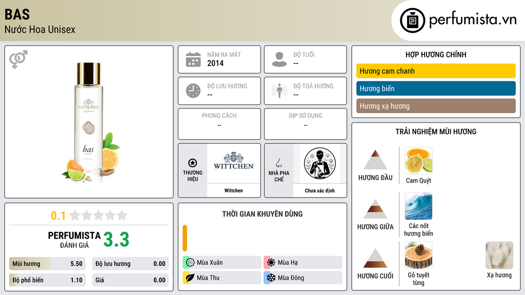
Task: Click the unisex gender symbol icon
Action: (18, 59)
